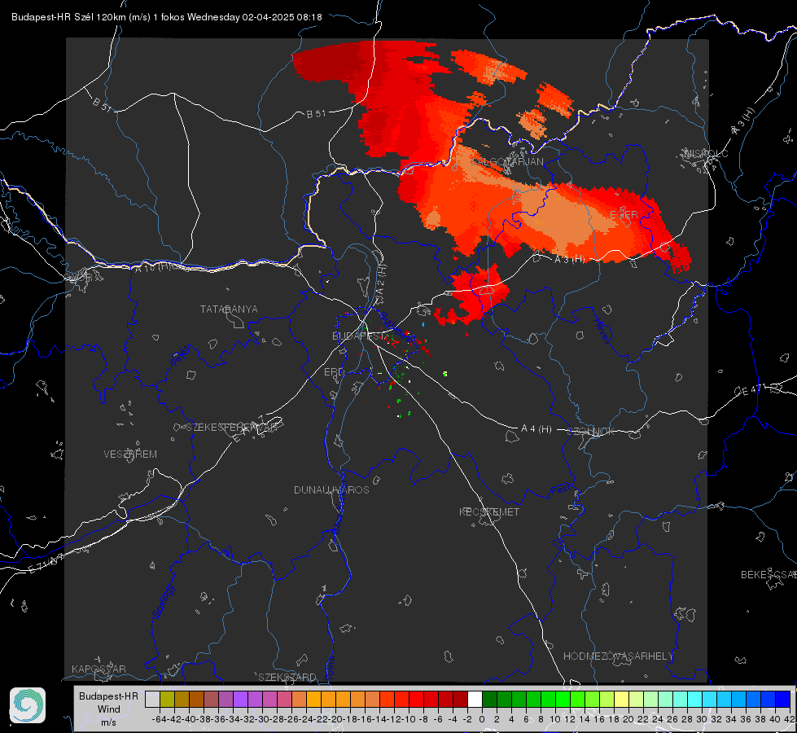Viewport: 797px width, 733px height.
Task: Pick the olive swatch between -64 and -42
Action: tap(167, 700)
